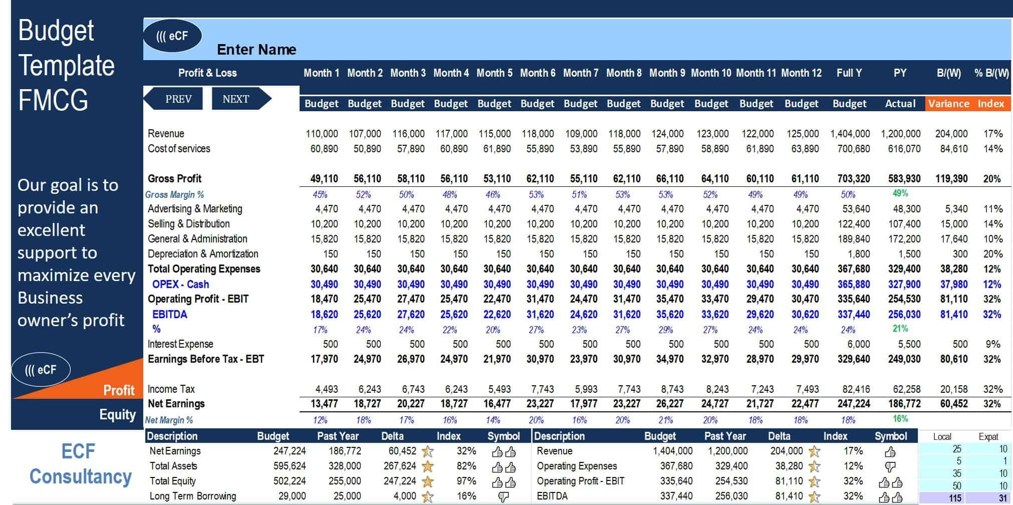The height and width of the screenshot is (505, 1013).
Task: Click the ECF Consultancy text link
Action: coord(79,464)
